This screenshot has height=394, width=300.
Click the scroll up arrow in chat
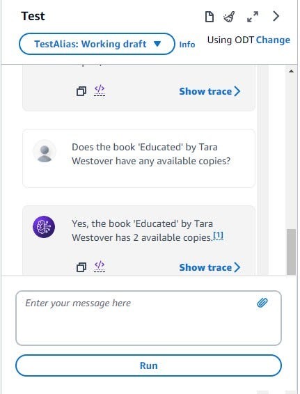click(x=291, y=71)
